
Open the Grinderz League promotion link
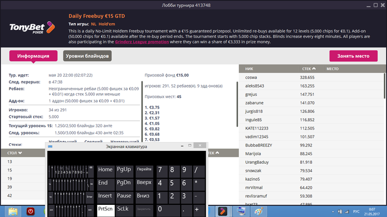click(142, 42)
